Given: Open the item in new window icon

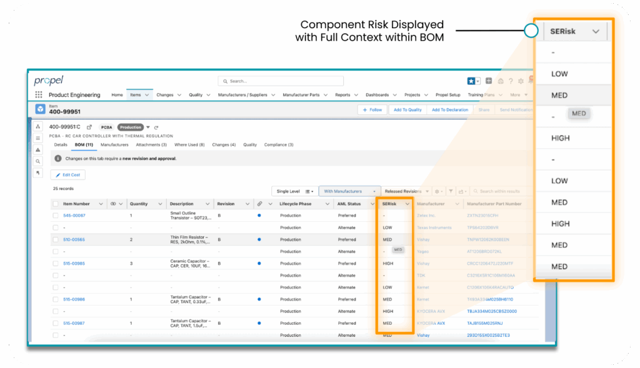Looking at the screenshot, I should (89, 127).
